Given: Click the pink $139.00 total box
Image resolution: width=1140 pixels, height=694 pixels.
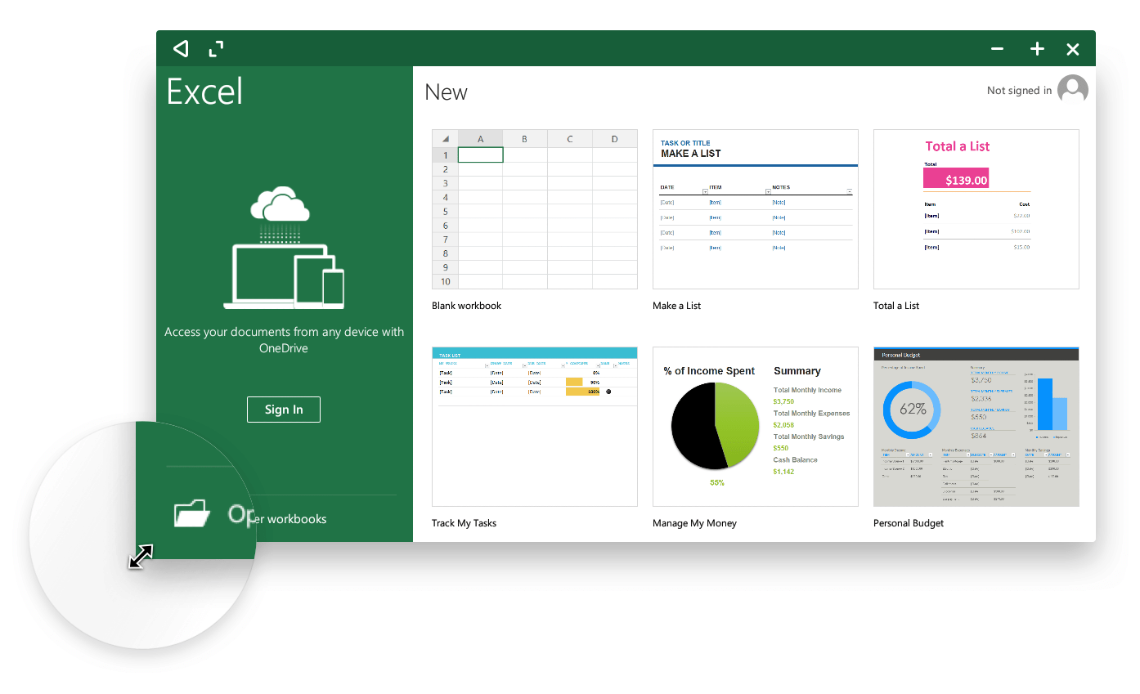Looking at the screenshot, I should click(955, 179).
